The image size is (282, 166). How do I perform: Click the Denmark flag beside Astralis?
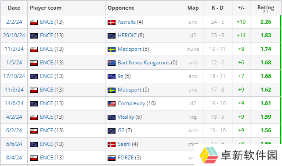(x=112, y=22)
